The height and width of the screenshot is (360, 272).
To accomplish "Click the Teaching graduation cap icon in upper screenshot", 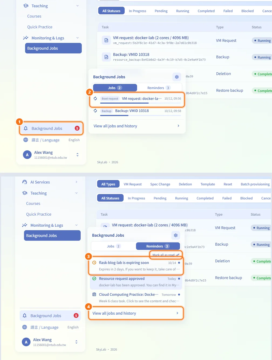I will [x=26, y=6].
